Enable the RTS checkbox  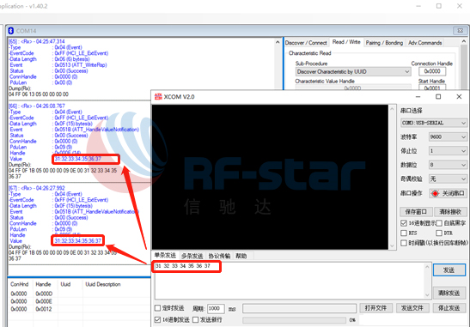point(404,233)
